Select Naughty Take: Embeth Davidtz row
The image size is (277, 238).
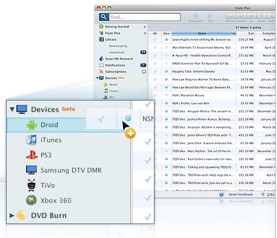click(x=212, y=71)
